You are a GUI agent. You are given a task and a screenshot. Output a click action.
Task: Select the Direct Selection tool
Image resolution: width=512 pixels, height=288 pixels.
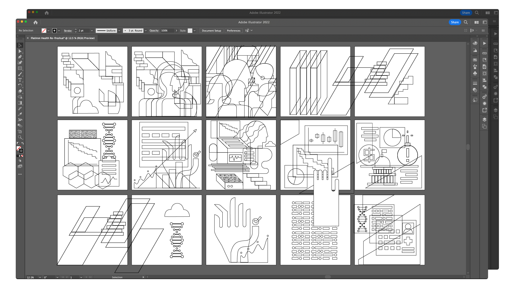(20, 51)
